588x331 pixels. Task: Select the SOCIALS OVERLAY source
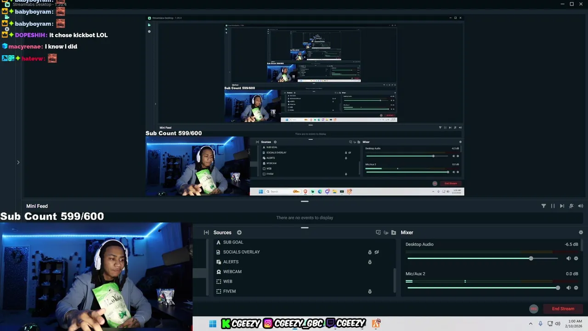click(x=241, y=252)
